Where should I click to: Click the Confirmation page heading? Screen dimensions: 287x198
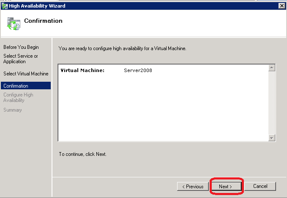point(43,21)
